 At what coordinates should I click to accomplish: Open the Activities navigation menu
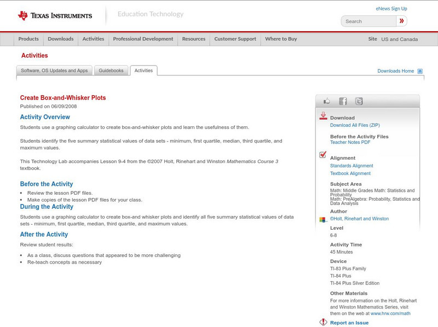[93, 39]
